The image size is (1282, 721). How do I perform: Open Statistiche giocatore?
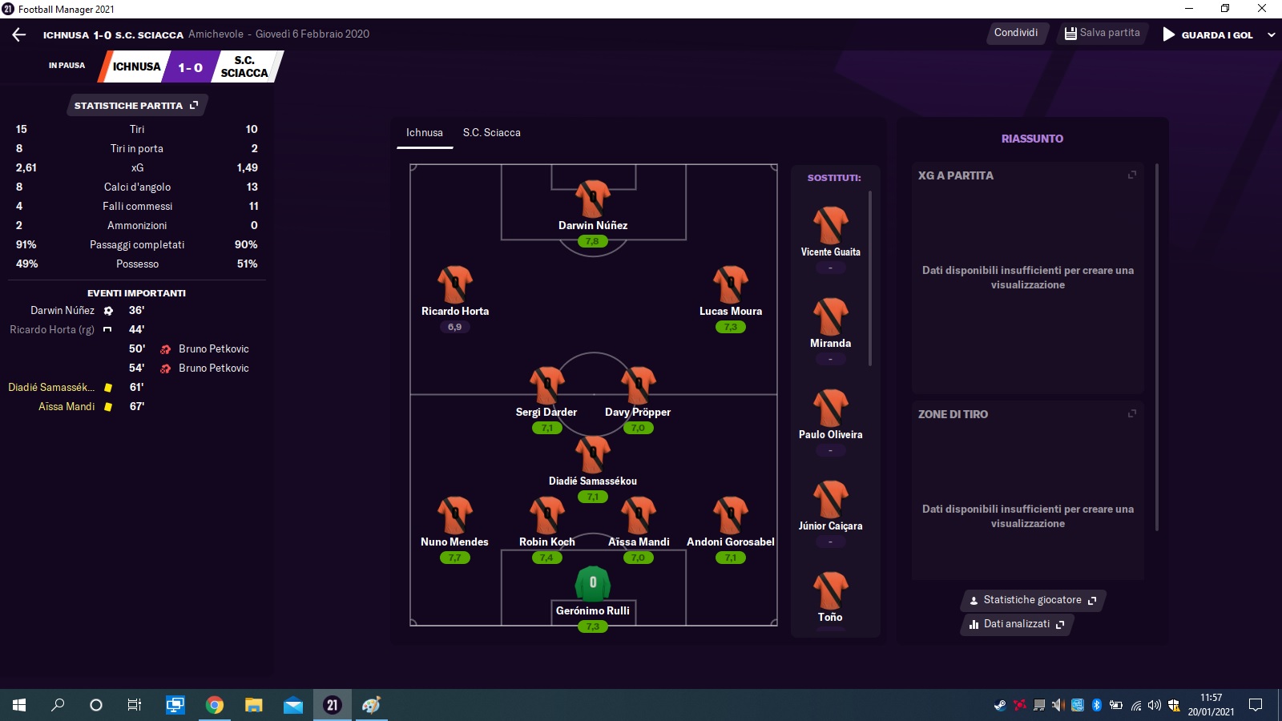1032,600
